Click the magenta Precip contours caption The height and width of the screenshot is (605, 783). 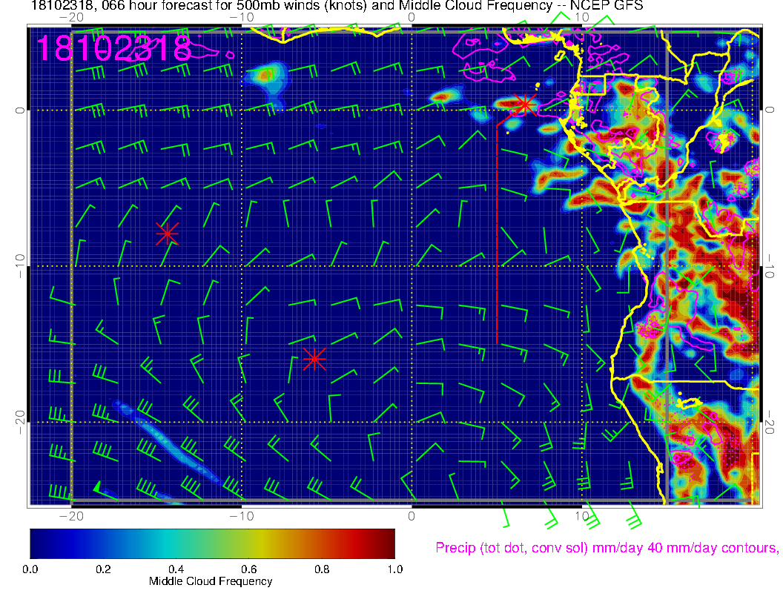[607, 548]
